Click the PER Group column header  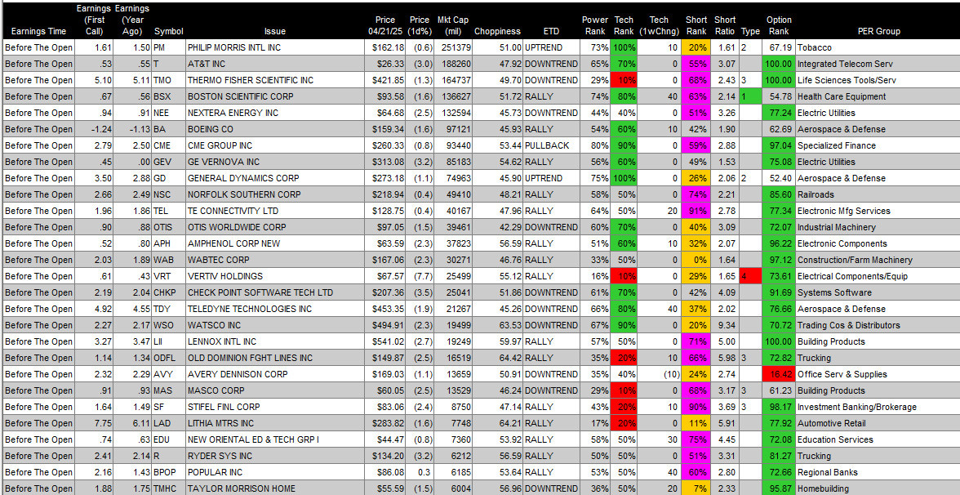click(878, 31)
